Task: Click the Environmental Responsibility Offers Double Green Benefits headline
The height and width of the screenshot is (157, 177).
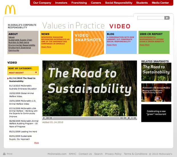Action: pos(152,39)
